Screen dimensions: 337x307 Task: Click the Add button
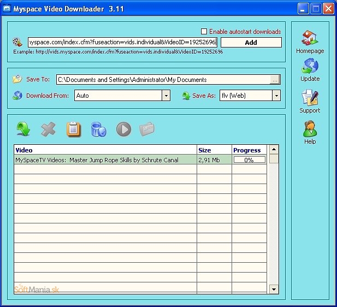[251, 43]
